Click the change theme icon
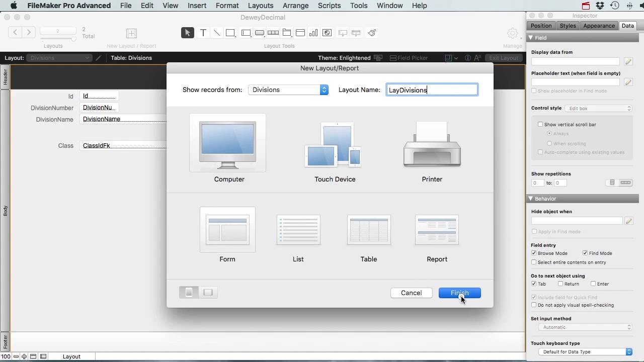Image resolution: width=644 pixels, height=362 pixels. click(378, 58)
